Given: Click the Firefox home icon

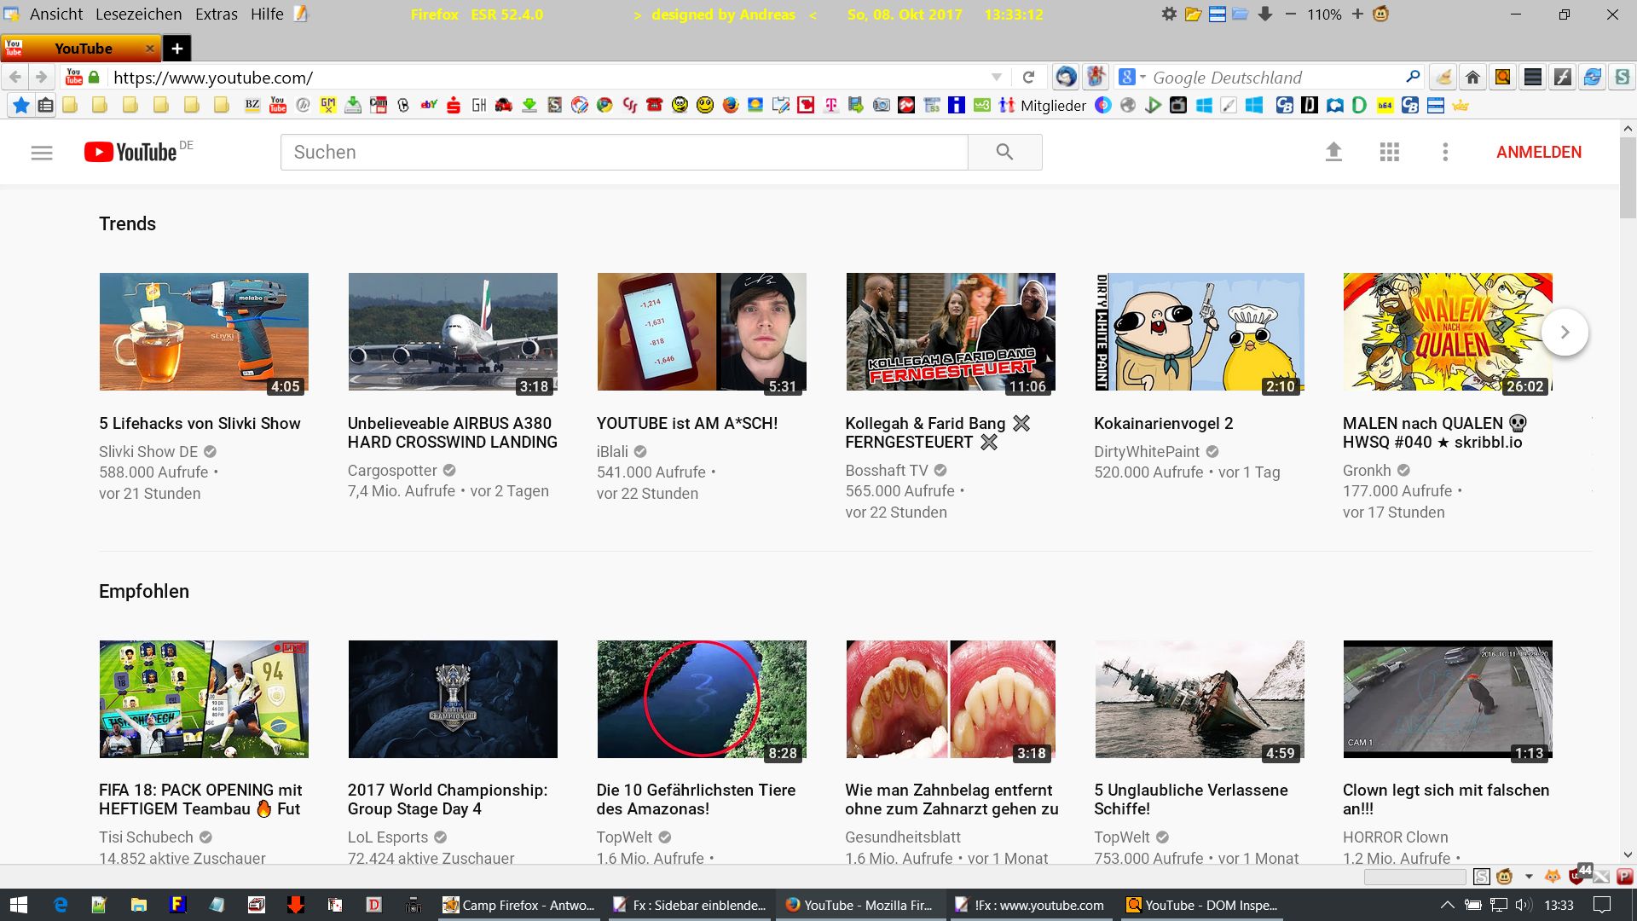Looking at the screenshot, I should (1472, 77).
